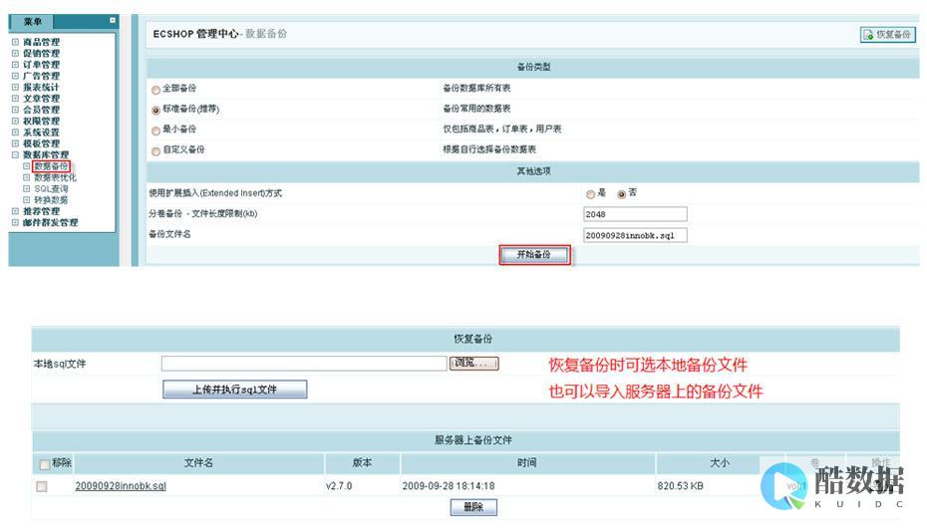Image resolution: width=927 pixels, height=532 pixels.
Task: Choose the 最小备份 radio button
Action: [x=155, y=131]
